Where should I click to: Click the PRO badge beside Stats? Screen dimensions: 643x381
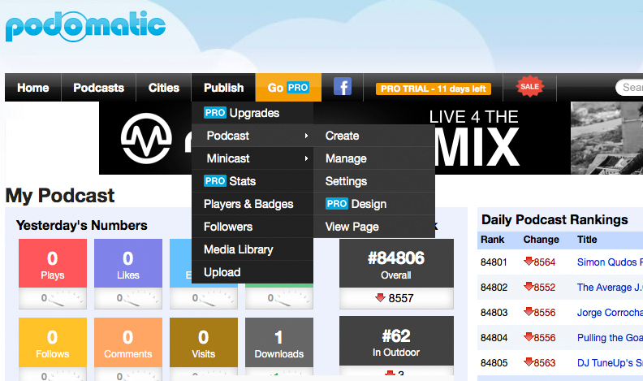(x=215, y=181)
